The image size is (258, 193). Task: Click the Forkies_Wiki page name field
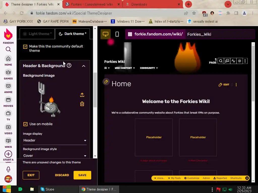[220, 34]
